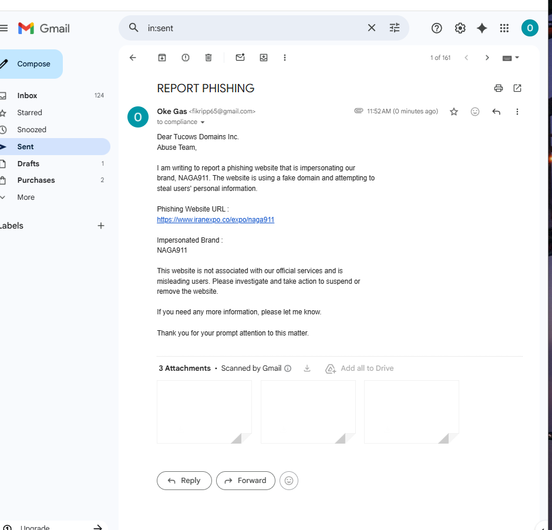
Task: Open the second attachment thumbnail
Action: click(x=308, y=412)
